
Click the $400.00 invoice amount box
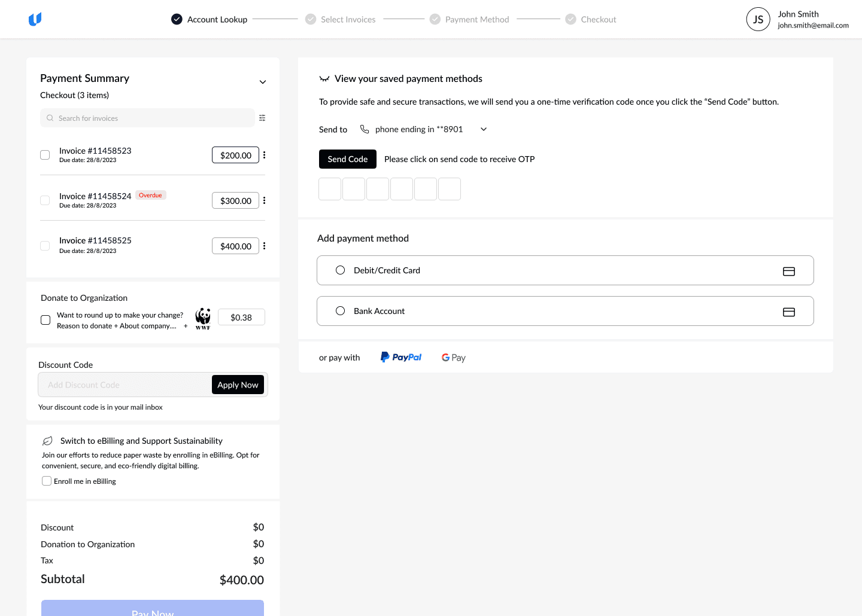tap(236, 246)
